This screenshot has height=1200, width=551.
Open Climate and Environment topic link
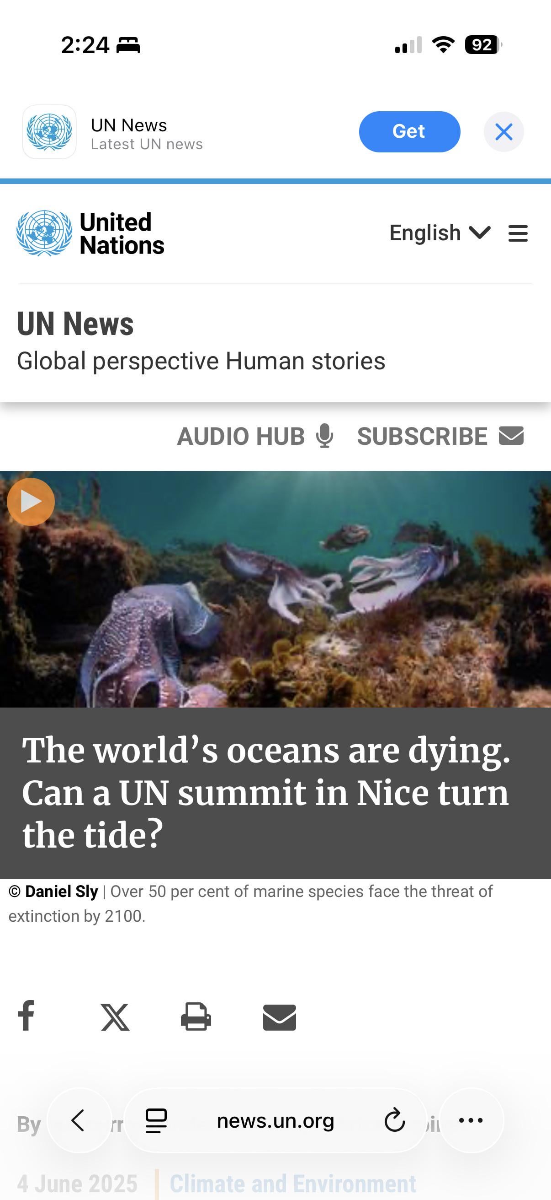292,1184
